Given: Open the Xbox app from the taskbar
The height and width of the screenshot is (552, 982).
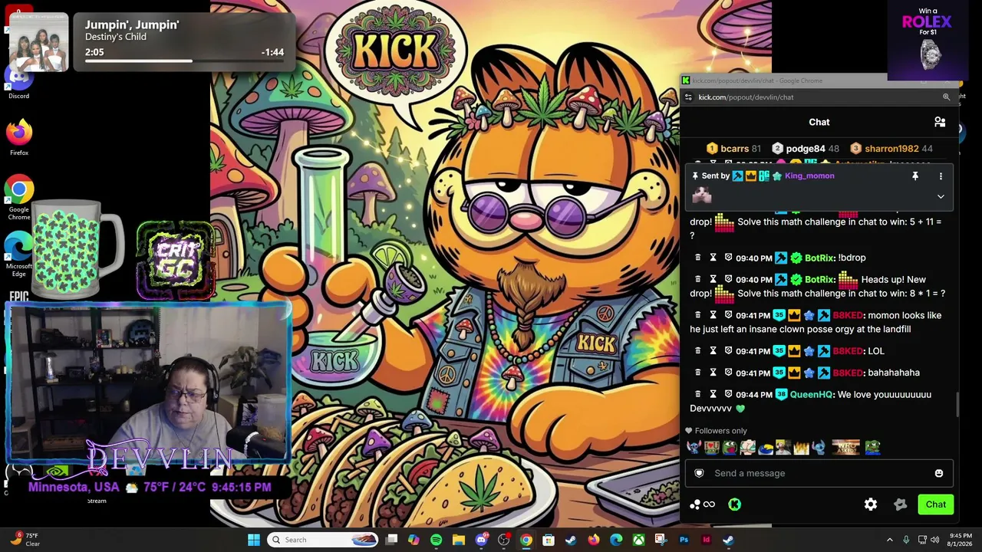Looking at the screenshot, I should pyautogui.click(x=638, y=540).
